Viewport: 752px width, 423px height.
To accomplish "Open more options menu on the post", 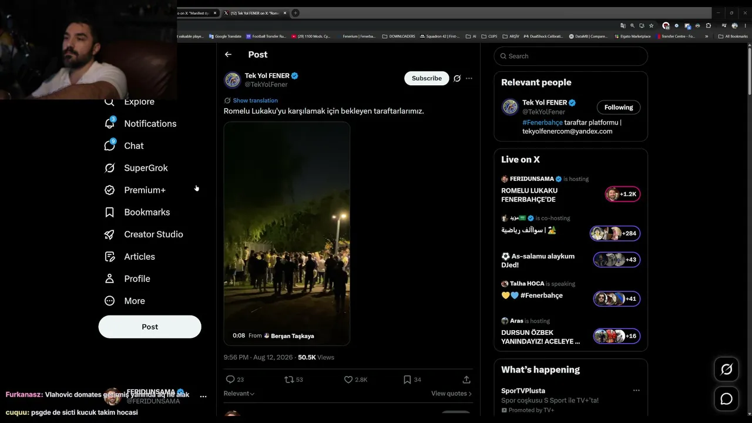I will 469,78.
